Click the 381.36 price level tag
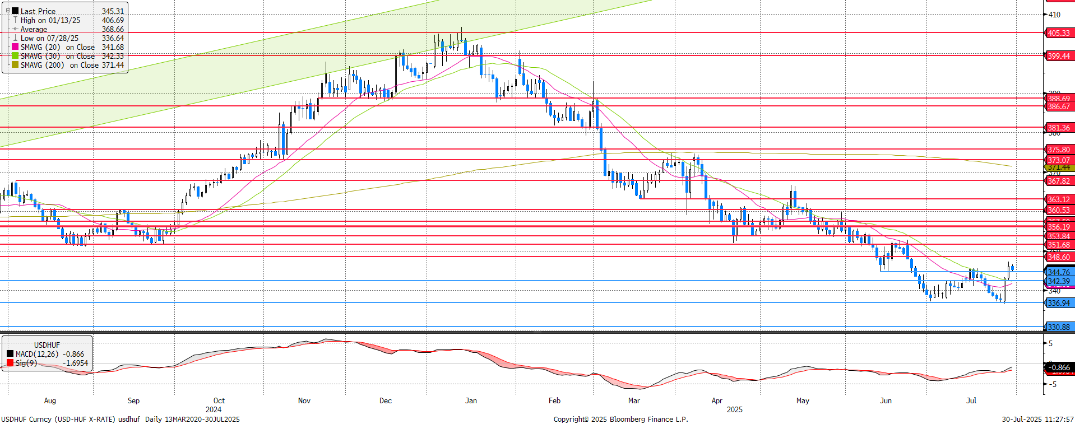Image resolution: width=1075 pixels, height=424 pixels. click(1059, 128)
